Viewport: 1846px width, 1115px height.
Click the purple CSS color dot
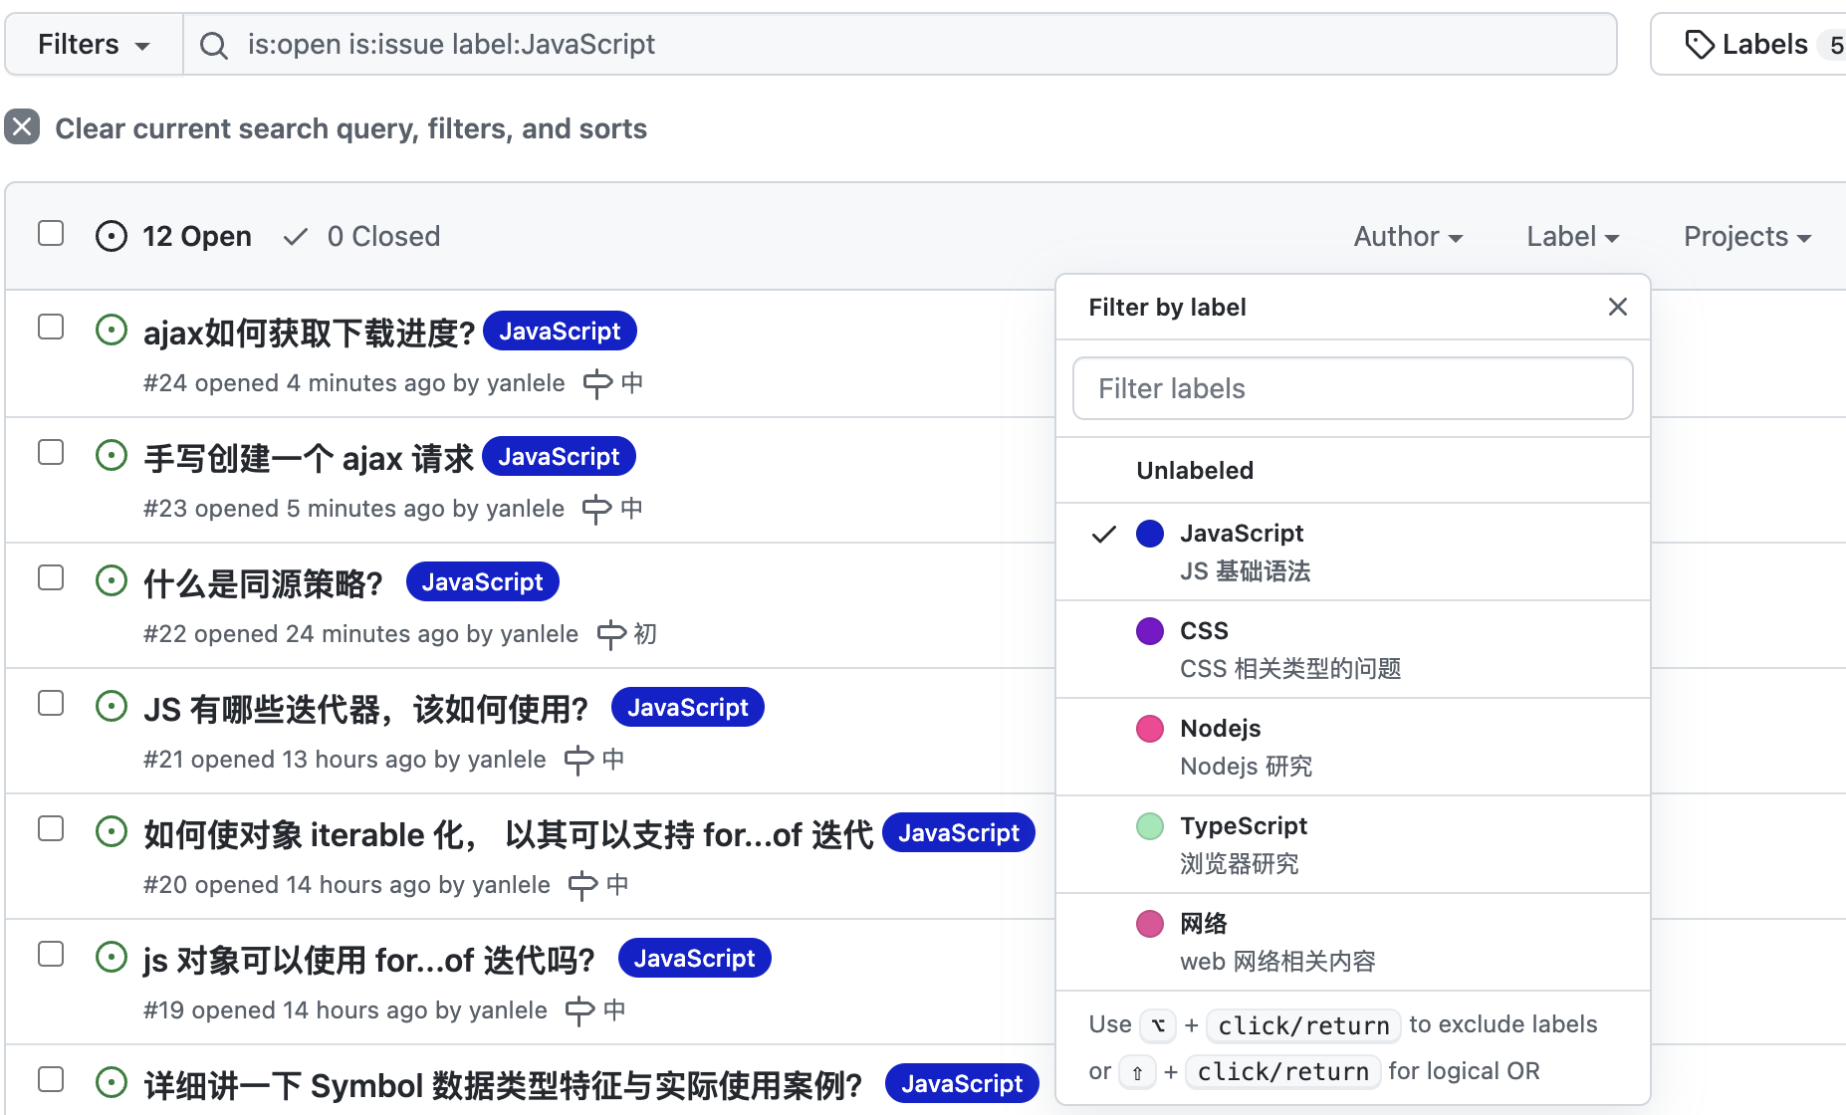[1150, 631]
